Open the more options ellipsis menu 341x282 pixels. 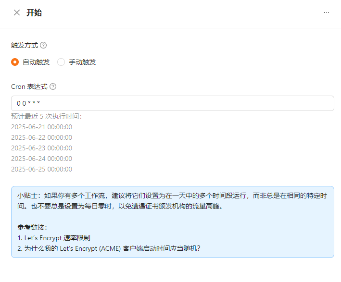[x=327, y=13]
